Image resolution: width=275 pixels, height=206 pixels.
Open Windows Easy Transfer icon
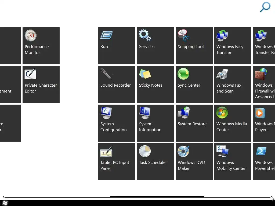[222, 35]
